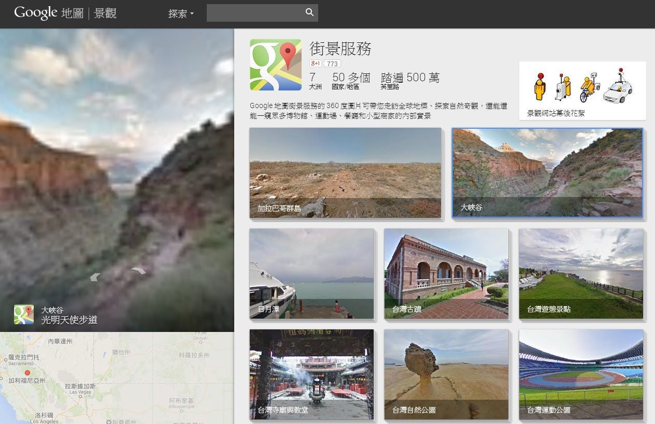The image size is (655, 424).
Task: Open the 探索 dropdown menu
Action: [180, 13]
